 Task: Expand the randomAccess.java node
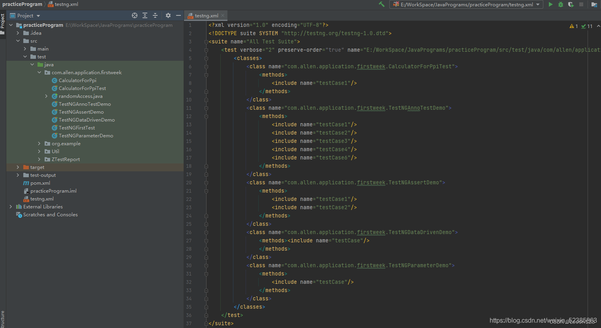[x=46, y=96]
